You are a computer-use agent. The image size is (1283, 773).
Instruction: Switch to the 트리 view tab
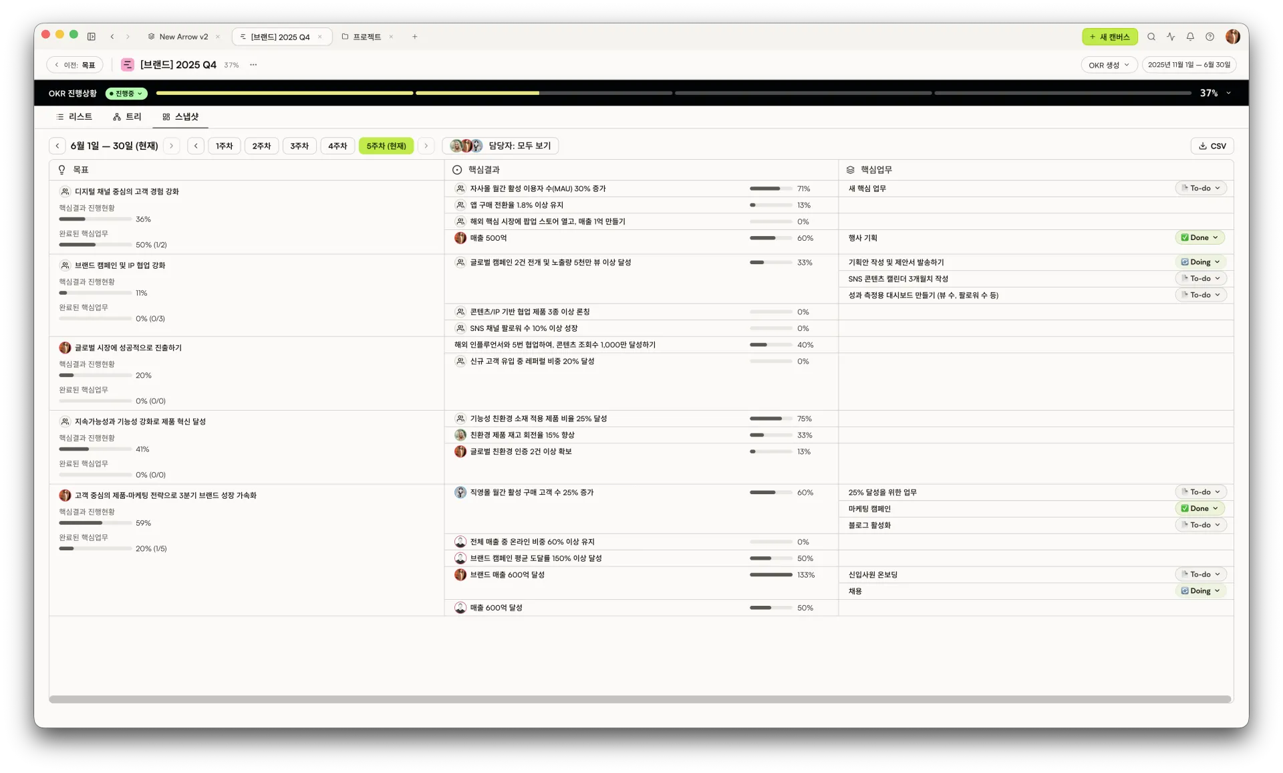127,117
